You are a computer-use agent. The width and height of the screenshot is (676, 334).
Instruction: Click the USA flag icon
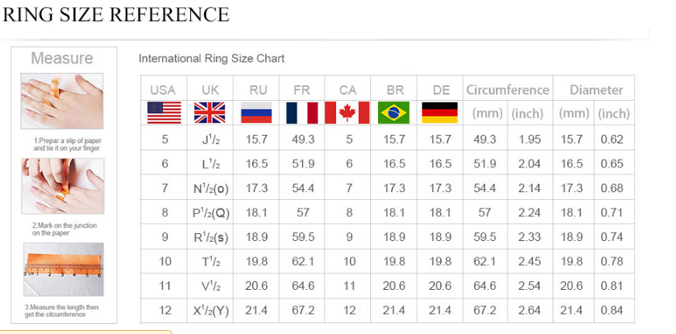point(164,113)
